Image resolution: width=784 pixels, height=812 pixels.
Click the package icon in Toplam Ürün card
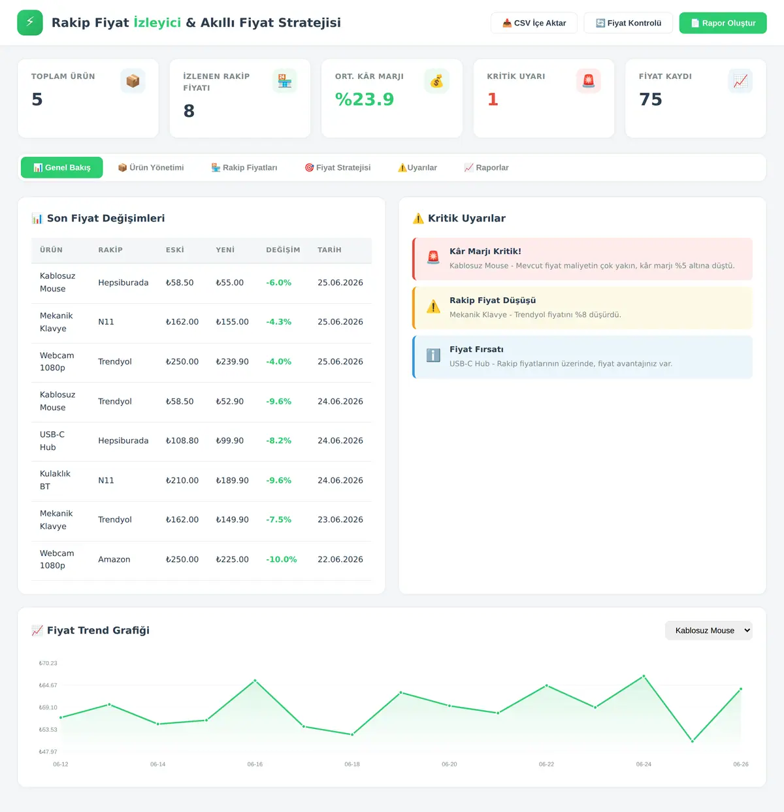(133, 81)
